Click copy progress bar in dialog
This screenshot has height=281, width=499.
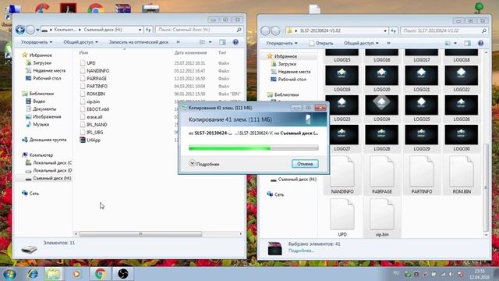point(253,148)
